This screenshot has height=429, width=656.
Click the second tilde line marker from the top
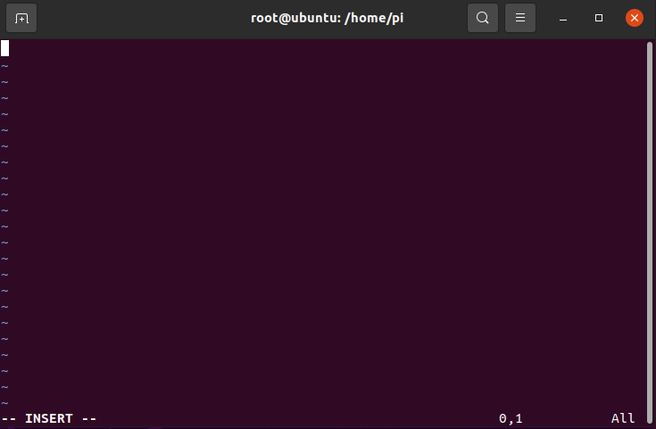[4, 82]
